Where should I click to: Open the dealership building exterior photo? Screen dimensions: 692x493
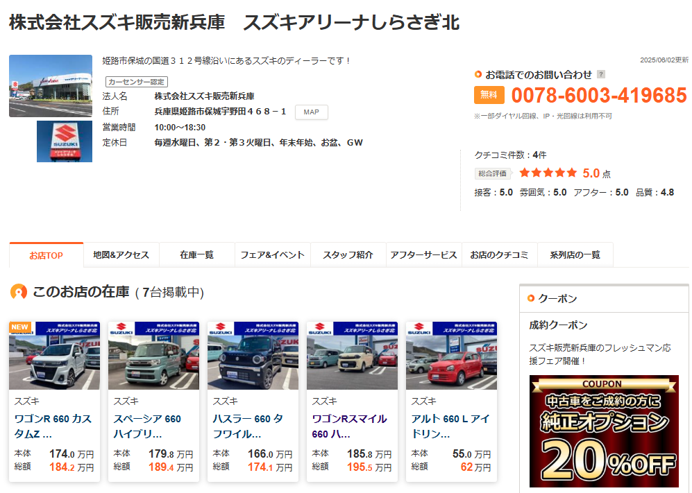pyautogui.click(x=51, y=86)
